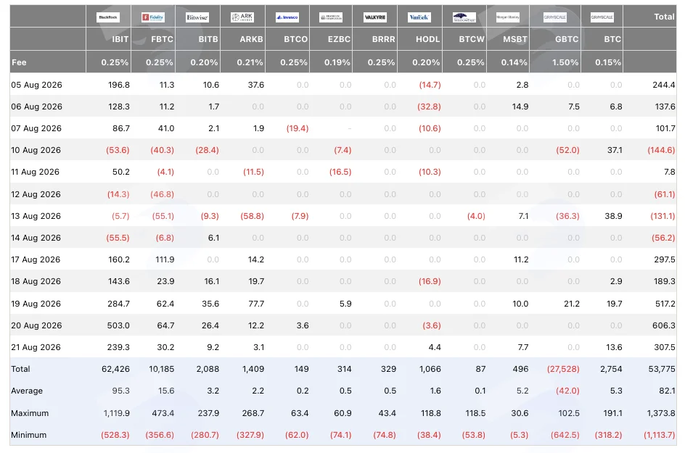
Task: Click the GBTC 1.50% fee cell
Action: click(x=565, y=62)
